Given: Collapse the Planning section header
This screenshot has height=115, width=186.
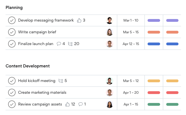Looking at the screenshot, I should coord(14,8).
